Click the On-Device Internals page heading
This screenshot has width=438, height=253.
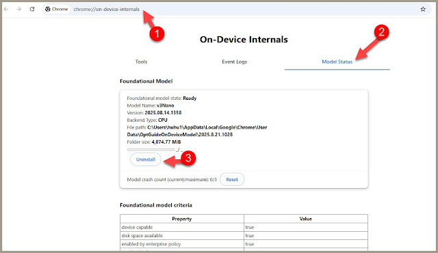[x=244, y=40]
